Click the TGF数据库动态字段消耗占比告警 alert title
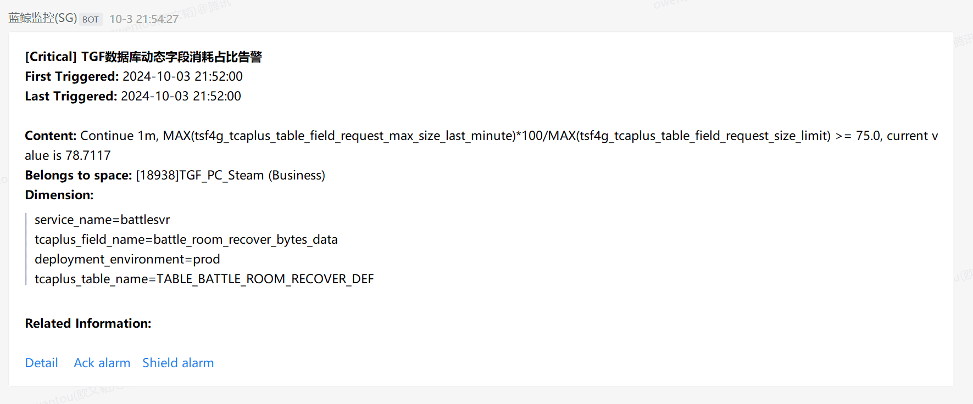Screen dimensions: 973x404 pos(171,57)
